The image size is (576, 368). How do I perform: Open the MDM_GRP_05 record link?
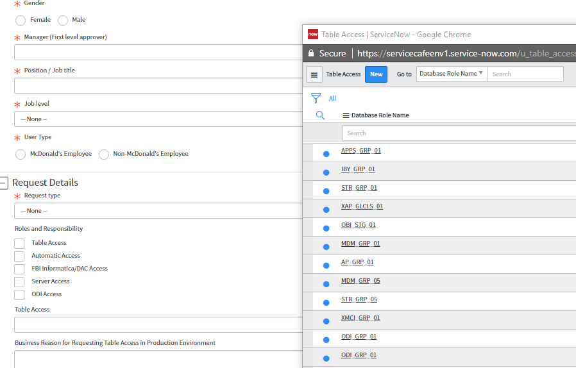(360, 281)
